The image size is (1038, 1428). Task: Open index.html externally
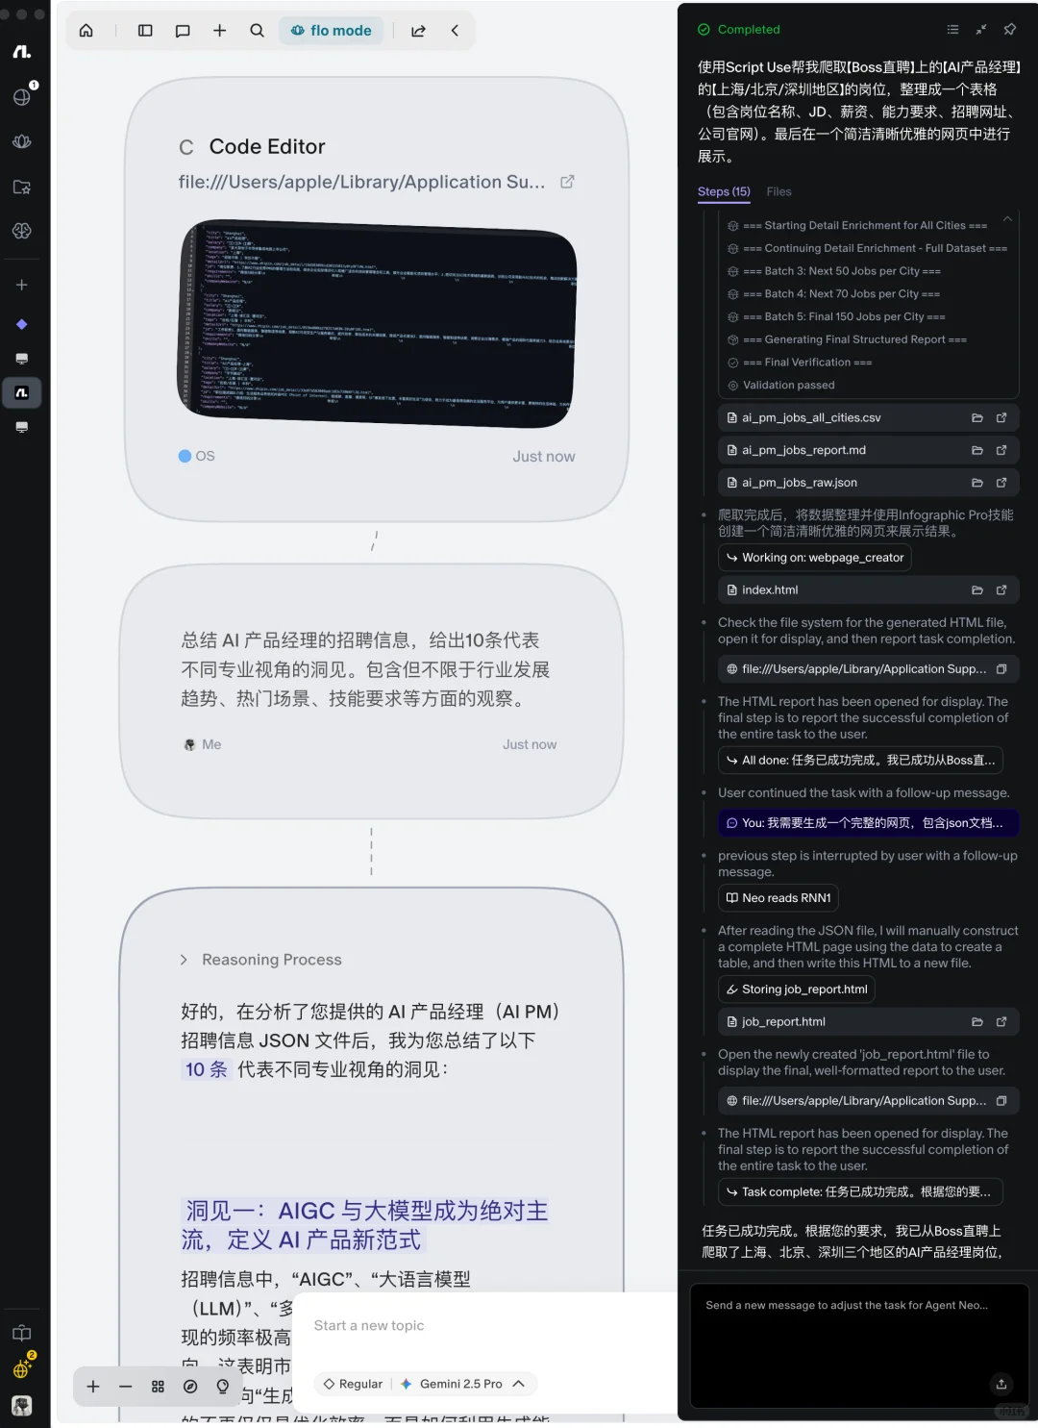point(1001,590)
